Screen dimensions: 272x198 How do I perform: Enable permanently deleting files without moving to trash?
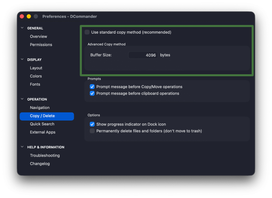[x=92, y=130]
